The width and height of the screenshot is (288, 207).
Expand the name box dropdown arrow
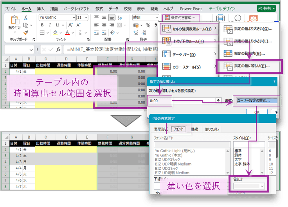31,50
